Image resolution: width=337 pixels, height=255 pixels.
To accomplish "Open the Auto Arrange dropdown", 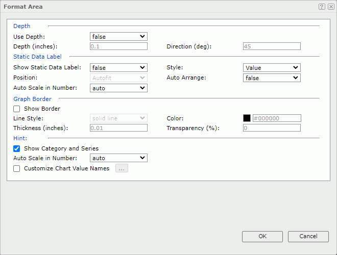I will (x=272, y=78).
